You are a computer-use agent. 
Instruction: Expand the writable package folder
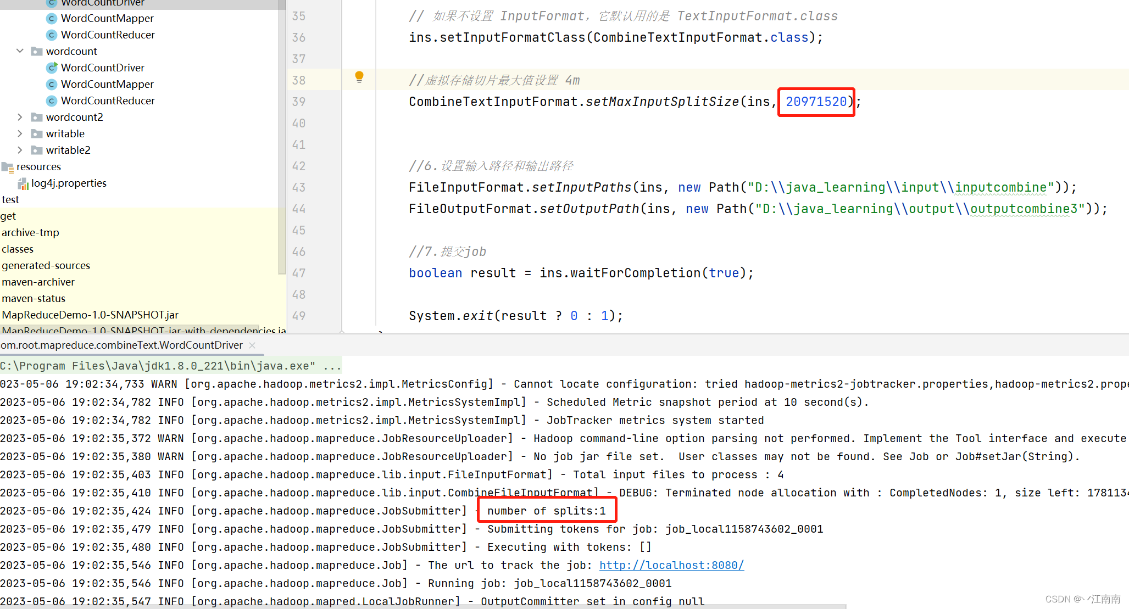[x=20, y=133]
